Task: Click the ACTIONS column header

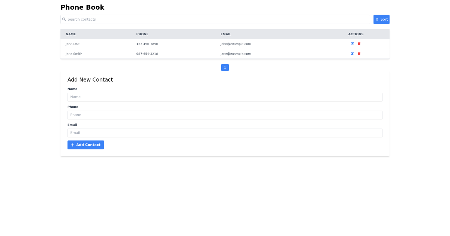Action: [x=355, y=34]
